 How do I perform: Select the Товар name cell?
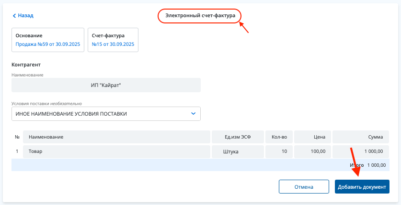point(116,151)
